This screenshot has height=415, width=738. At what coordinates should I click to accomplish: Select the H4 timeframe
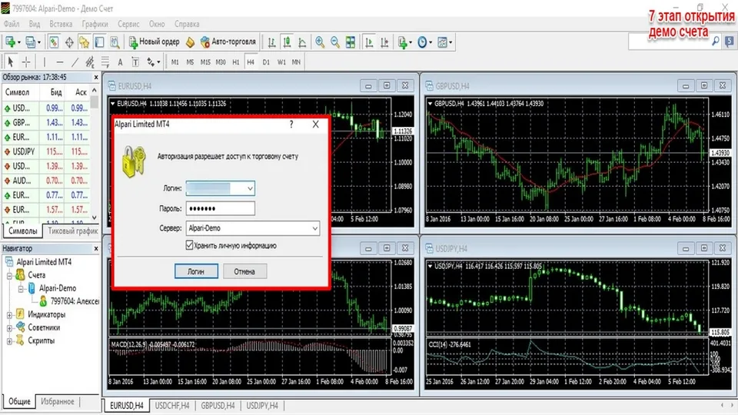251,62
